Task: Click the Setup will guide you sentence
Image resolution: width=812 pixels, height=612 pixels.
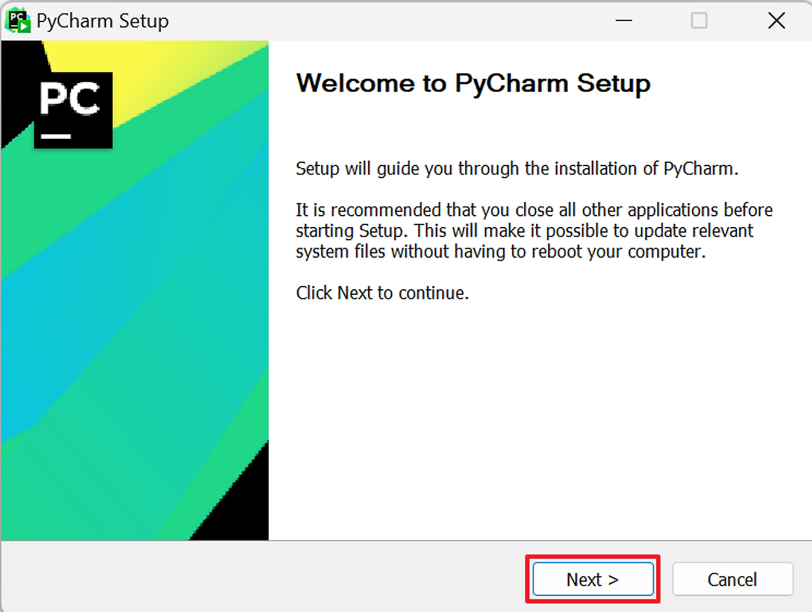Action: point(517,169)
